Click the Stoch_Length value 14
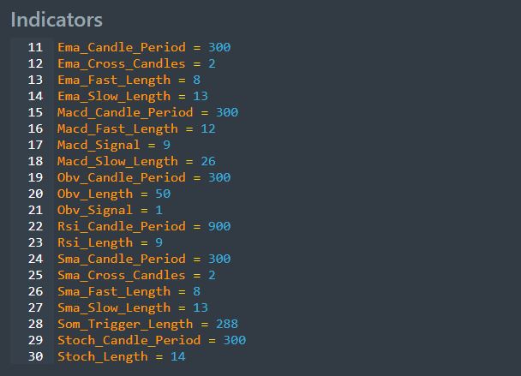Screen dimensions: 521x376 point(178,356)
